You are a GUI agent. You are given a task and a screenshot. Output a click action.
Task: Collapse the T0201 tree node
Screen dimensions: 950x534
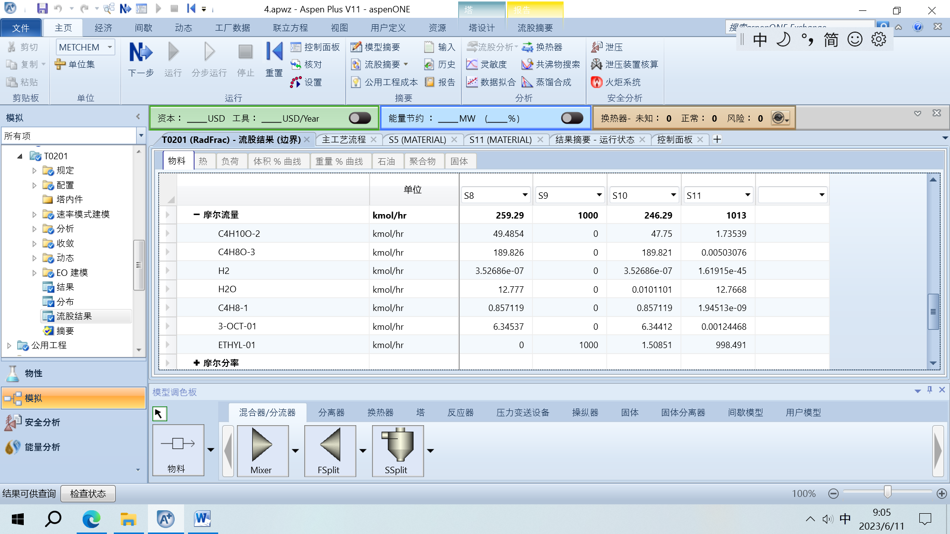[20, 156]
